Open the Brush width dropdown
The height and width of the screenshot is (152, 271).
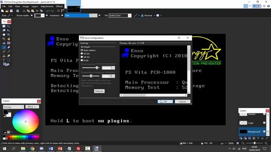(43, 16)
